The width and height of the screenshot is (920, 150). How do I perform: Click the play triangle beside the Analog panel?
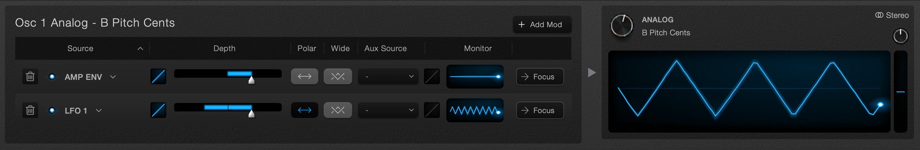click(x=592, y=73)
